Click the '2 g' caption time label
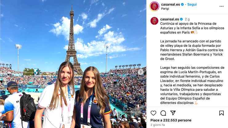Image resolution: width=228 pixels, height=128 pixels. pyautogui.click(x=187, y=19)
